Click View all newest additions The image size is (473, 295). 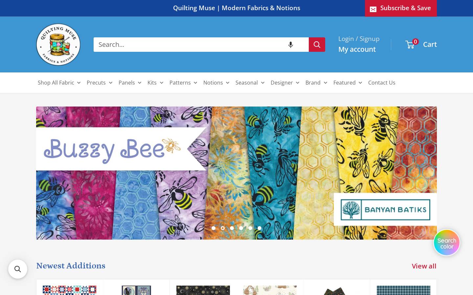pos(424,266)
